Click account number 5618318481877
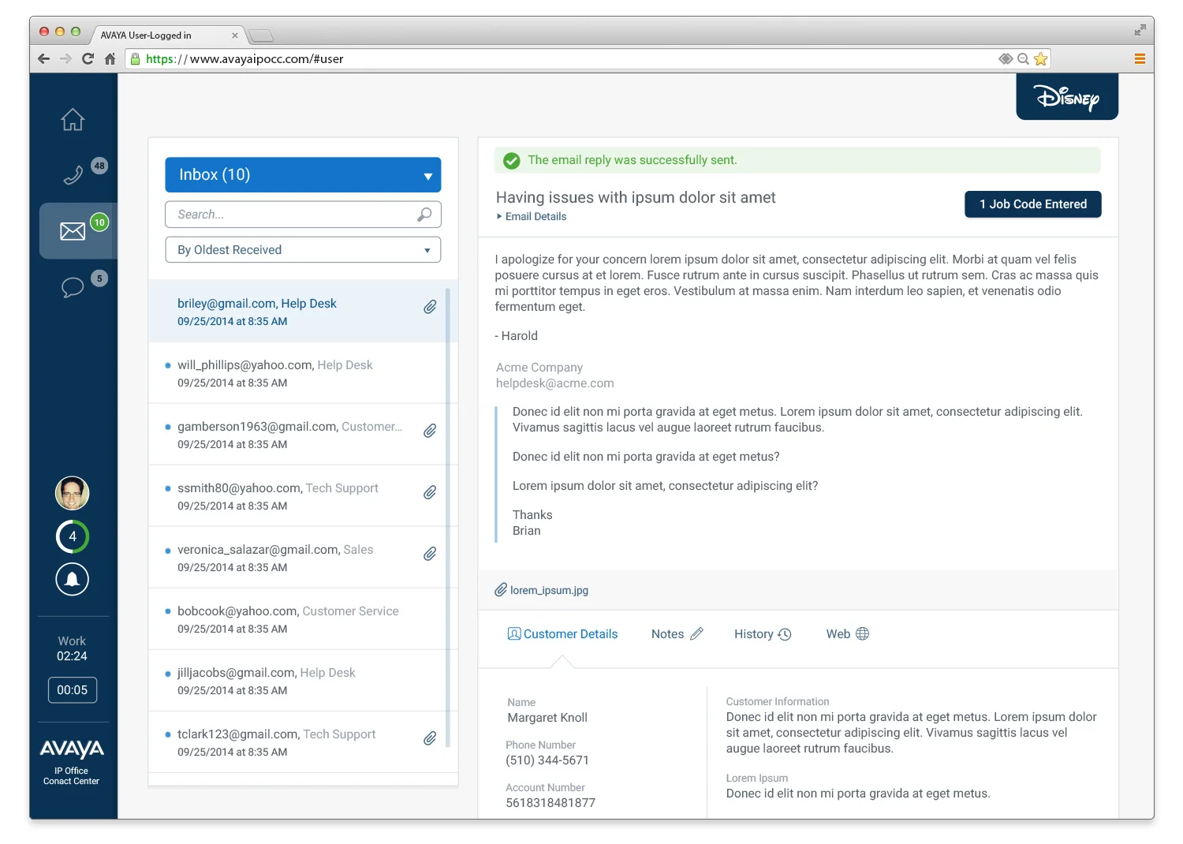The height and width of the screenshot is (844, 1183). click(x=550, y=803)
